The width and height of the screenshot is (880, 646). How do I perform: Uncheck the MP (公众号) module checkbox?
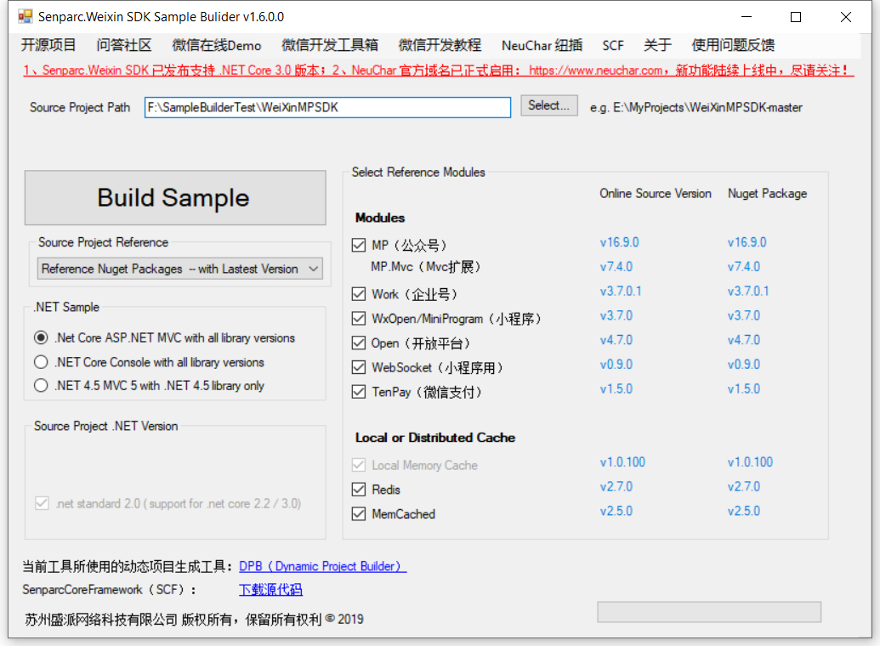coord(359,246)
